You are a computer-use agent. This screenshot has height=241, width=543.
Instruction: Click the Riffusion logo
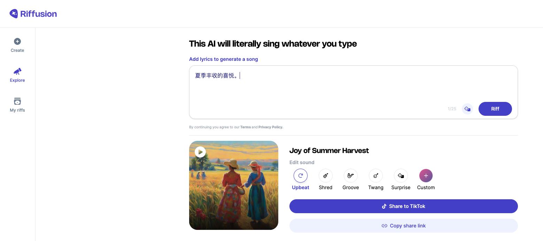point(33,14)
